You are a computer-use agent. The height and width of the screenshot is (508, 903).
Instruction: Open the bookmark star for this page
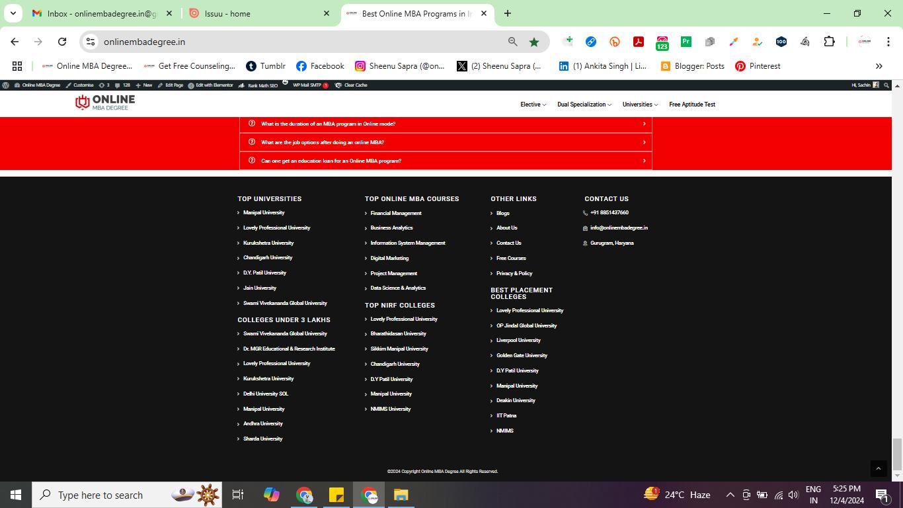pos(534,42)
